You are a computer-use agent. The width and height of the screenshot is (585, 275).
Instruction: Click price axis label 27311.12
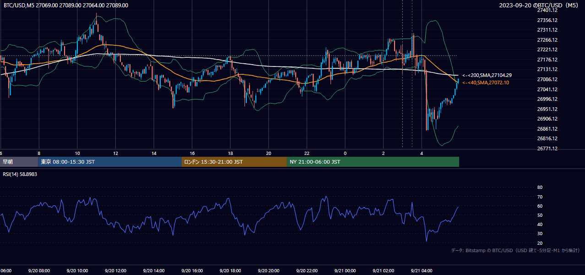tap(547, 30)
